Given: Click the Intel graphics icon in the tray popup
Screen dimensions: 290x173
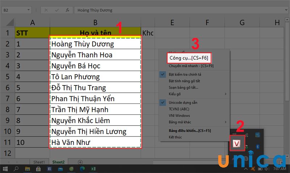Looking at the screenshot, I should point(257,135).
